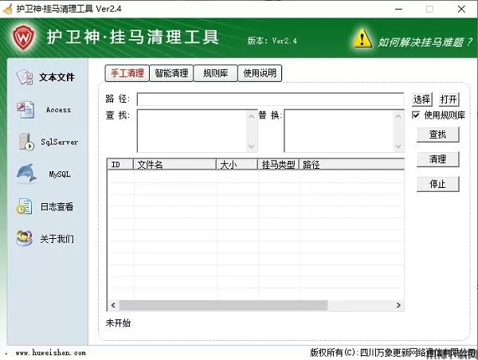The width and height of the screenshot is (478, 360).
Task: Sort by the 路径 column header
Action: (352, 165)
